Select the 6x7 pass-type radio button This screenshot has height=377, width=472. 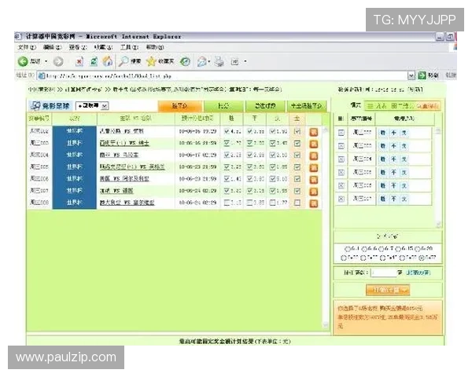(x=382, y=249)
